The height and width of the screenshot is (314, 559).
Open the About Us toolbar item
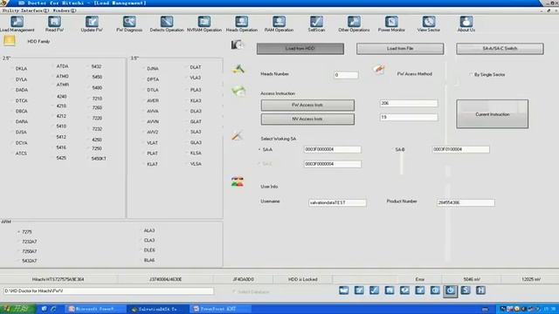466,24
